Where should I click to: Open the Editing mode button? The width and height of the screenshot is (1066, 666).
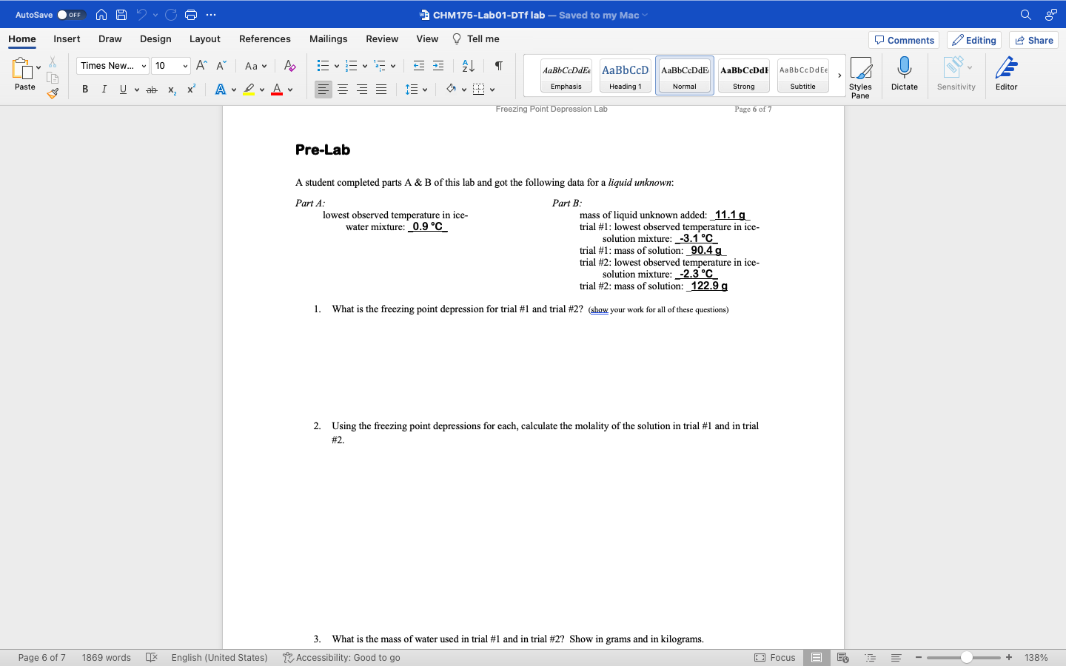click(974, 40)
